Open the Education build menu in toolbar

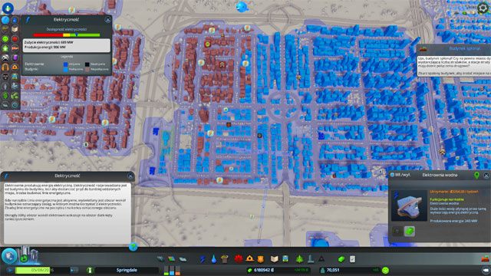click(x=275, y=259)
